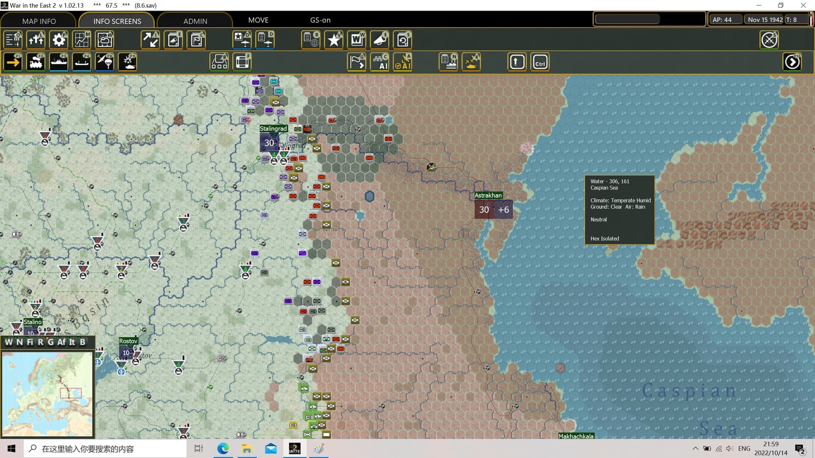Click Astrakhan 30 +6 counter

pyautogui.click(x=494, y=209)
